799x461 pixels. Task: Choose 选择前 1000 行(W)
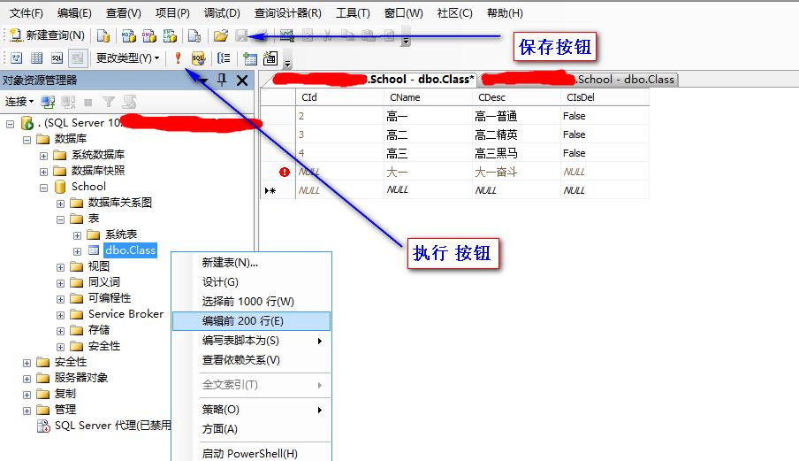coord(252,302)
